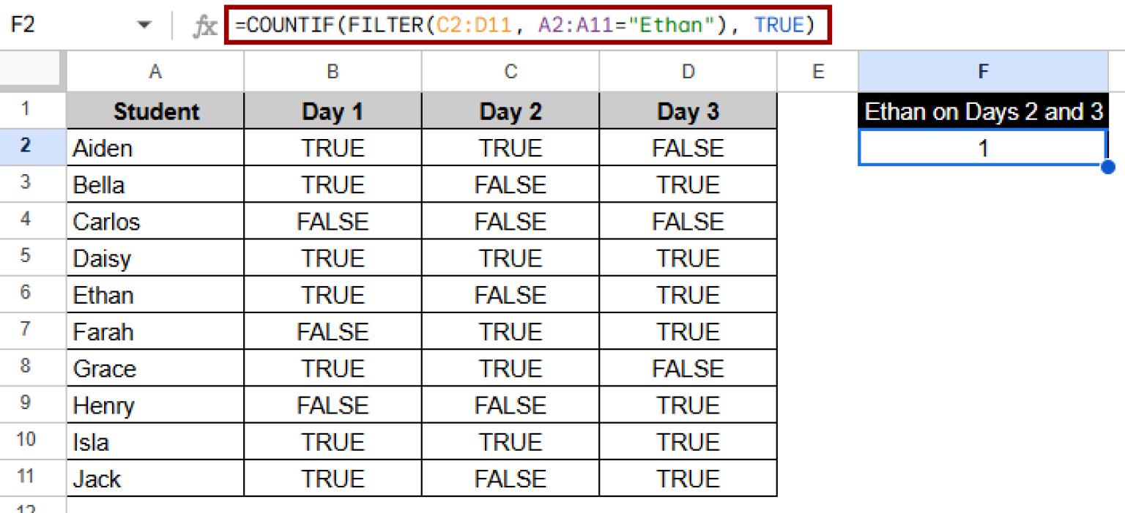Click the select-all corner box
Viewport: 1125px width, 513px height.
tap(32, 72)
